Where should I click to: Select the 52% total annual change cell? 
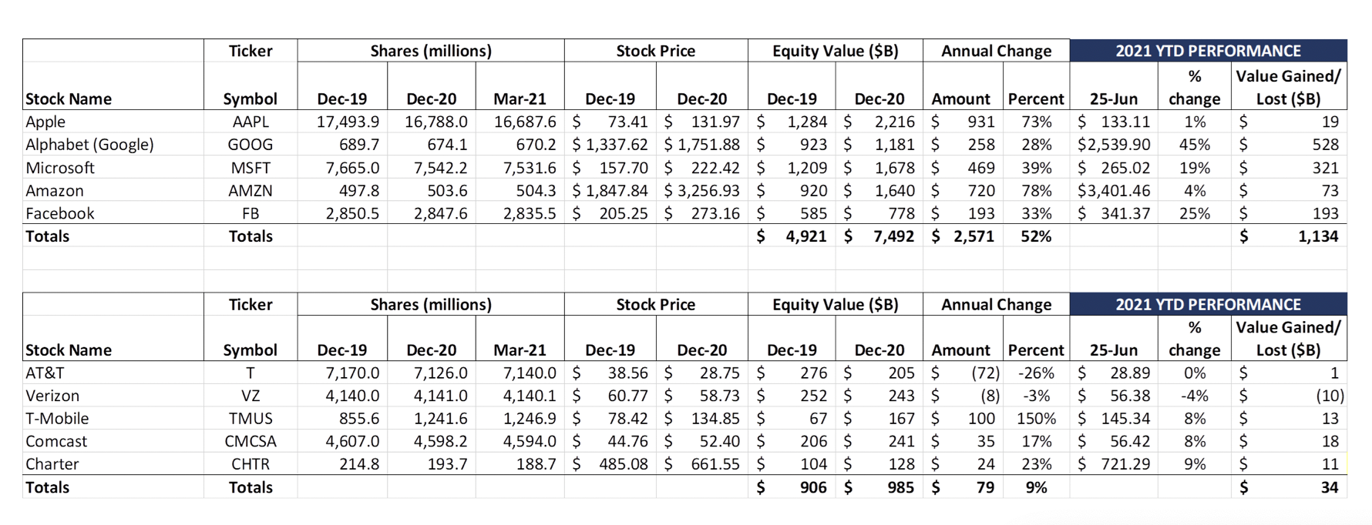click(1036, 236)
